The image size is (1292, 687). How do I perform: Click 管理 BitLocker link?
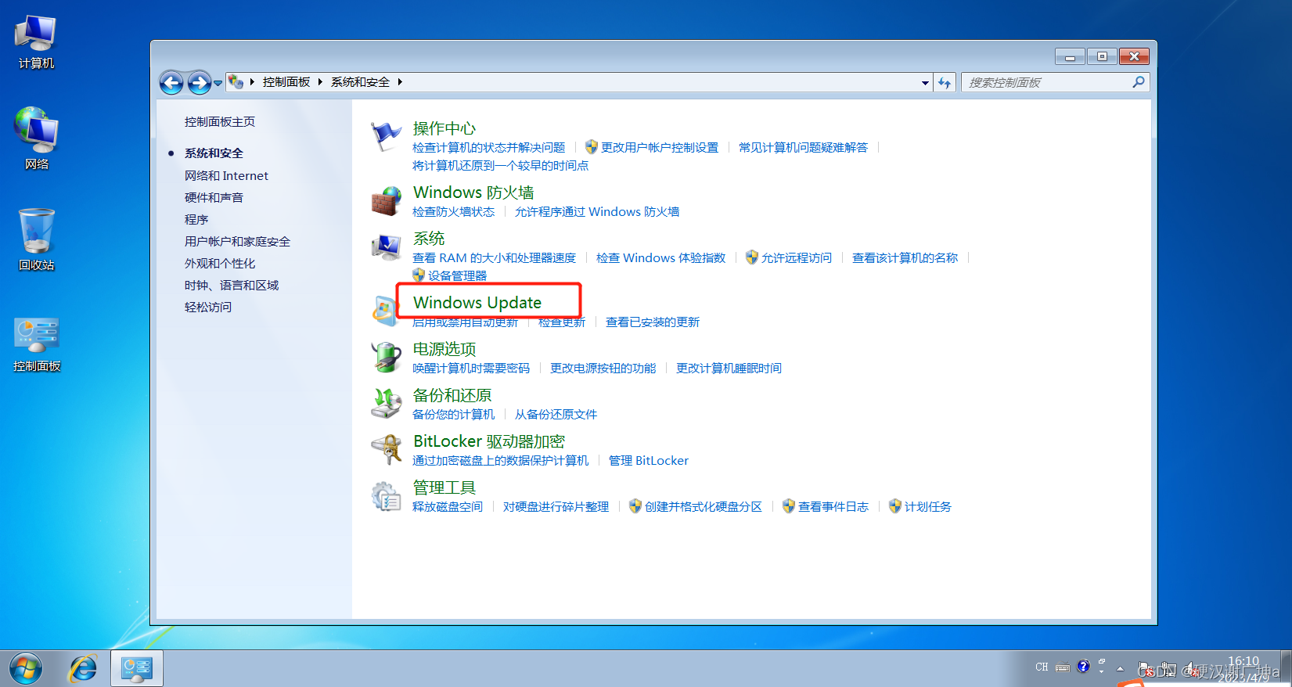point(649,460)
